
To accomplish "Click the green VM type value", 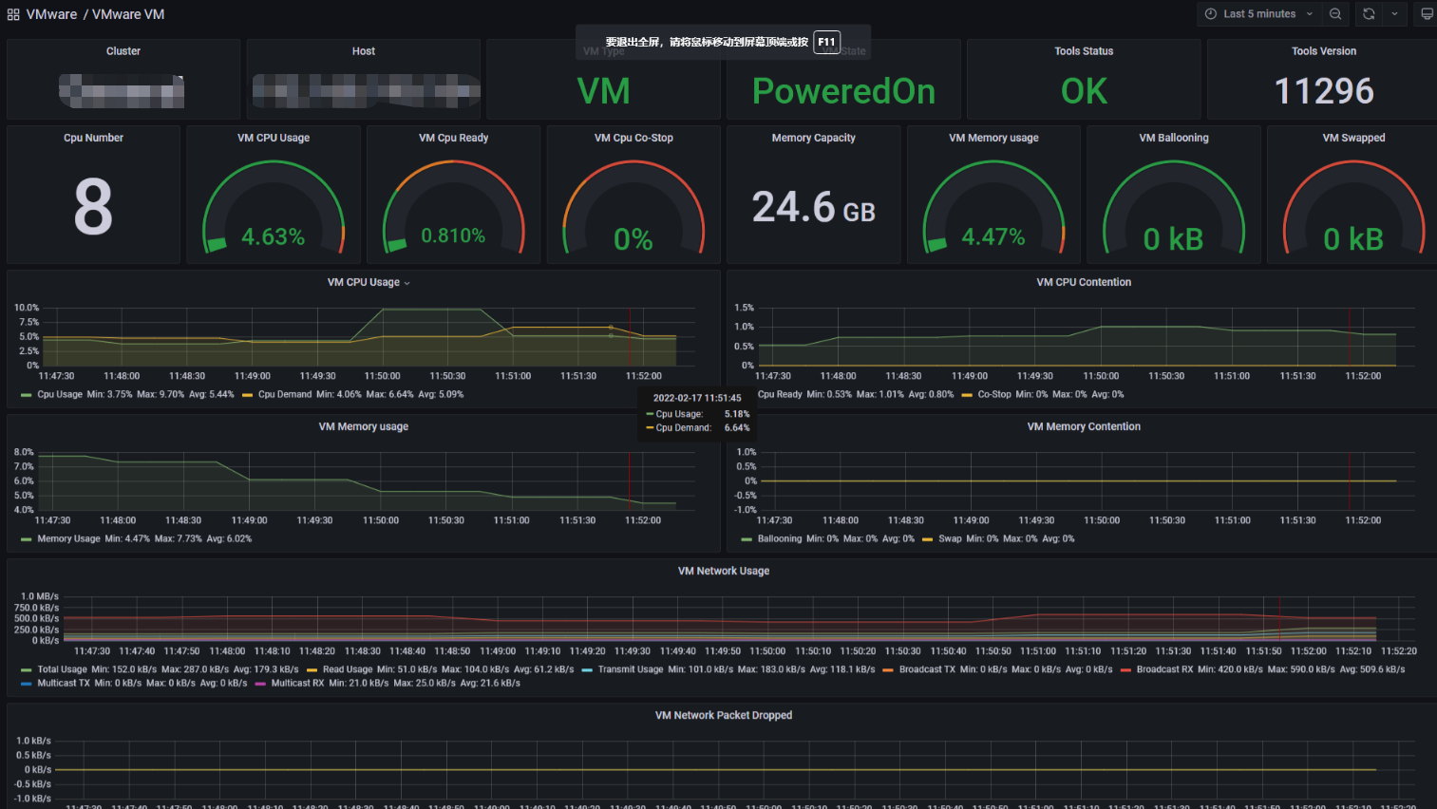I will coord(603,91).
